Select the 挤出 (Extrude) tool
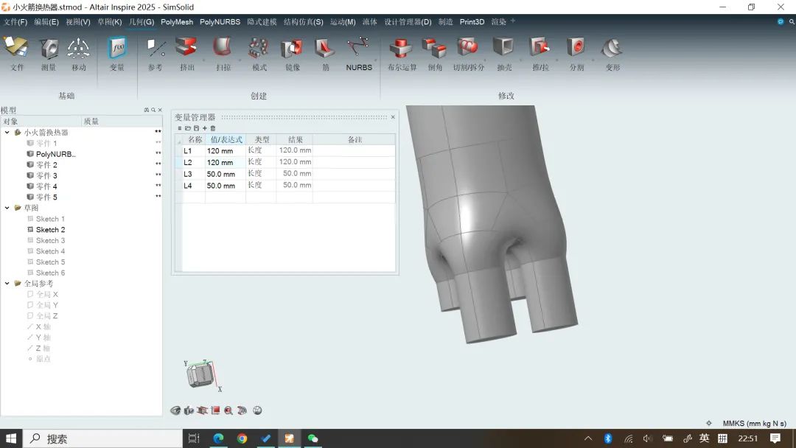 (x=187, y=49)
